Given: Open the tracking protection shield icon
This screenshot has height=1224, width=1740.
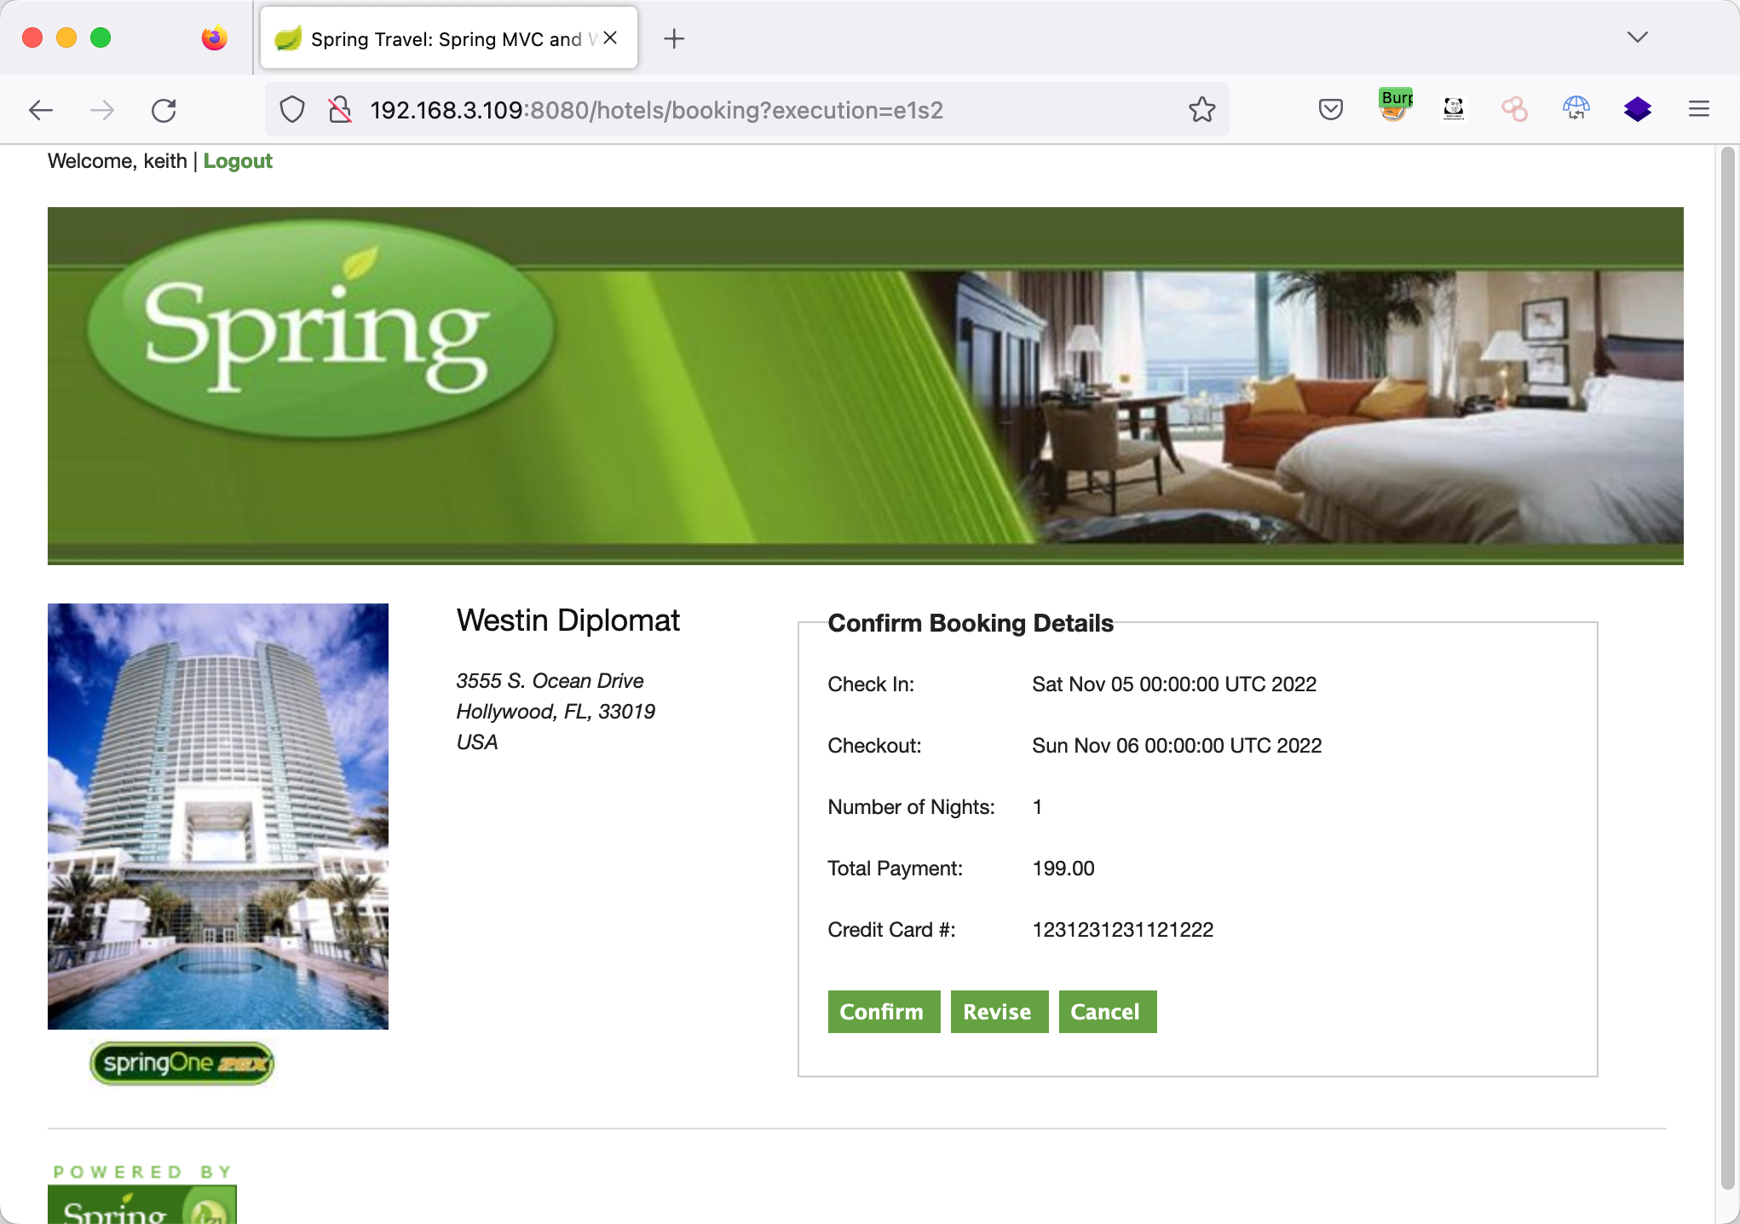Looking at the screenshot, I should click(x=292, y=110).
